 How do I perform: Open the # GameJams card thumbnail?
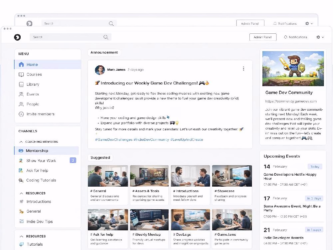[232, 220]
